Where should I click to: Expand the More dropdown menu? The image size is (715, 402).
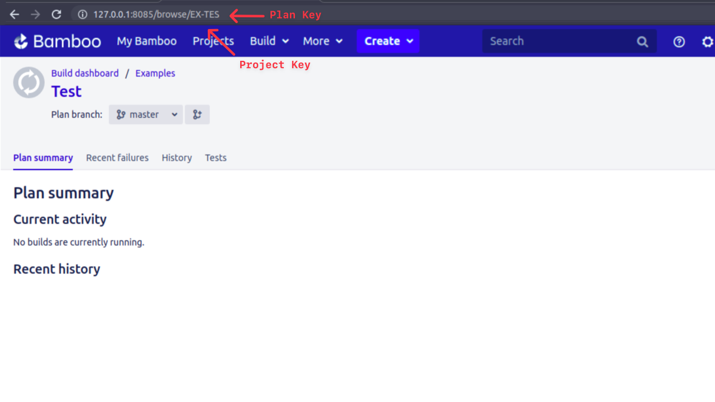click(323, 41)
